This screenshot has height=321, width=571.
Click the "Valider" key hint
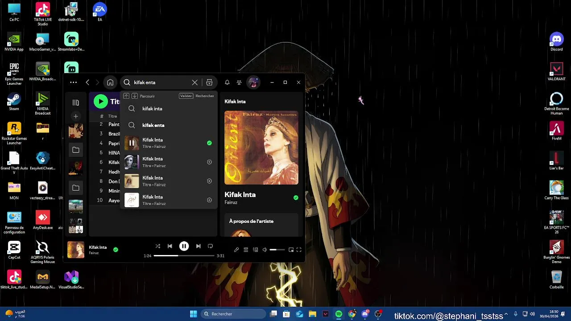(x=186, y=96)
